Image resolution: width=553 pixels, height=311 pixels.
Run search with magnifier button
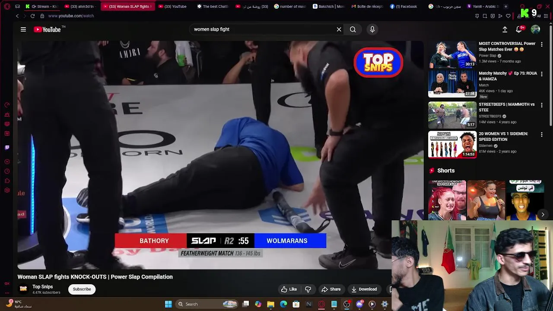[x=353, y=29]
